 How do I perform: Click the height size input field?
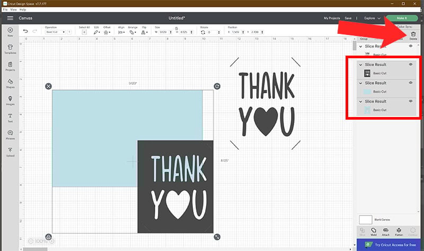pos(184,32)
